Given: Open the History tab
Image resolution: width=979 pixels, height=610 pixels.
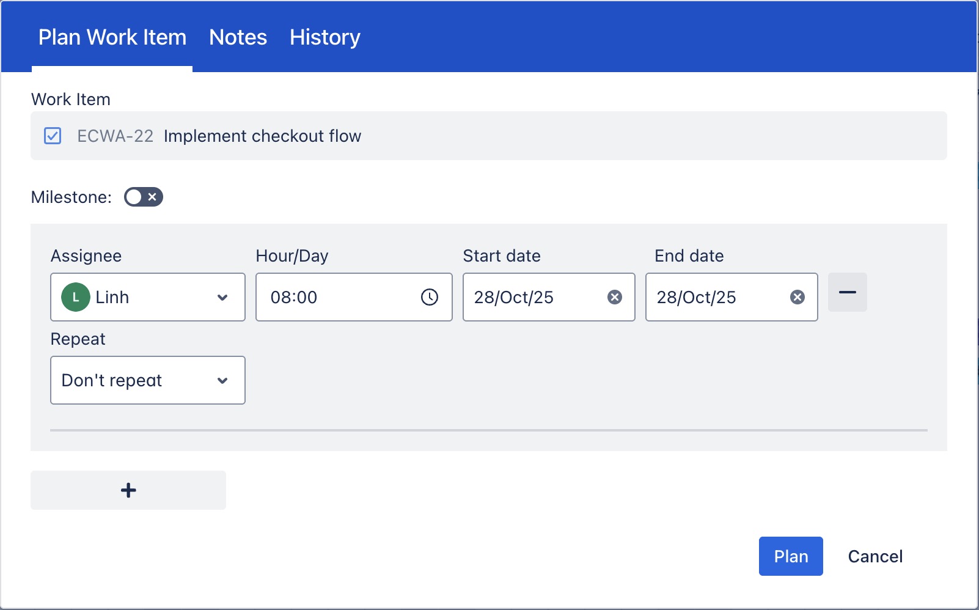Looking at the screenshot, I should tap(324, 37).
